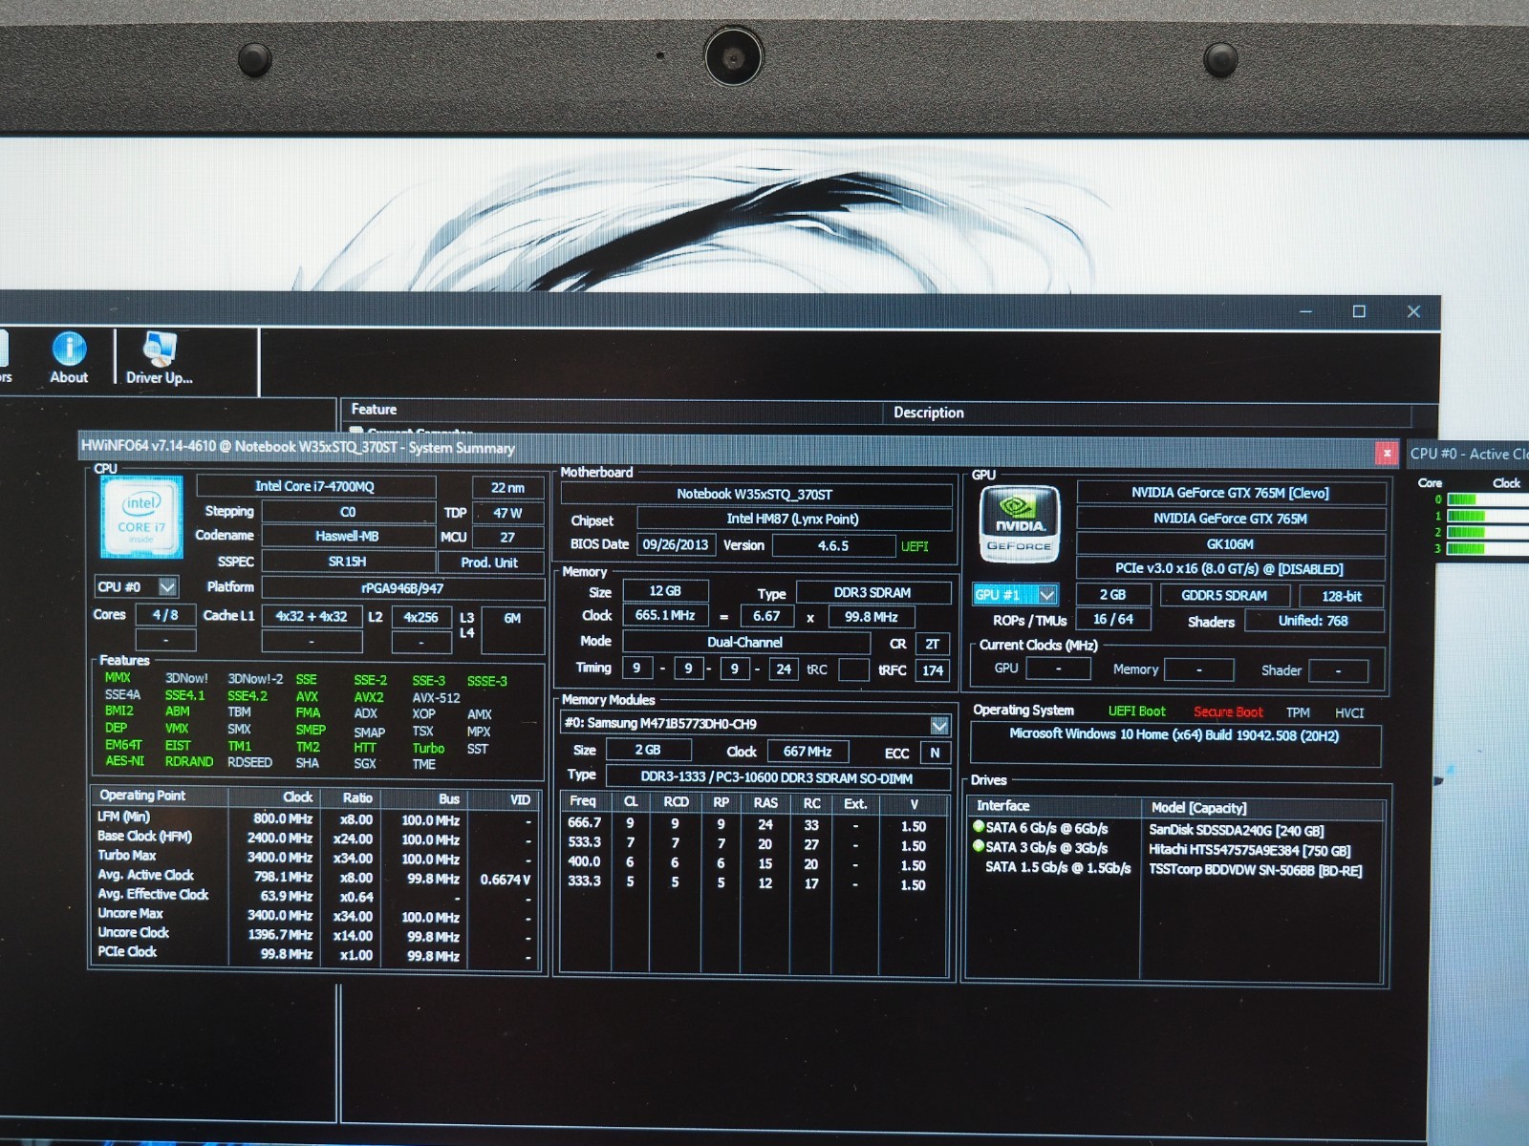
Task: Launch the Driver Update toolbar icon
Action: 160,358
